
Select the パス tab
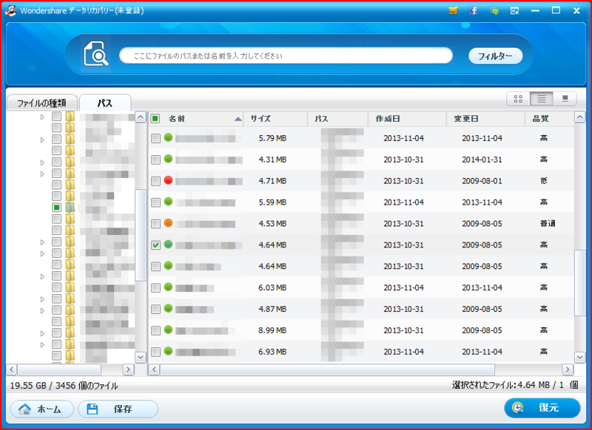click(105, 103)
